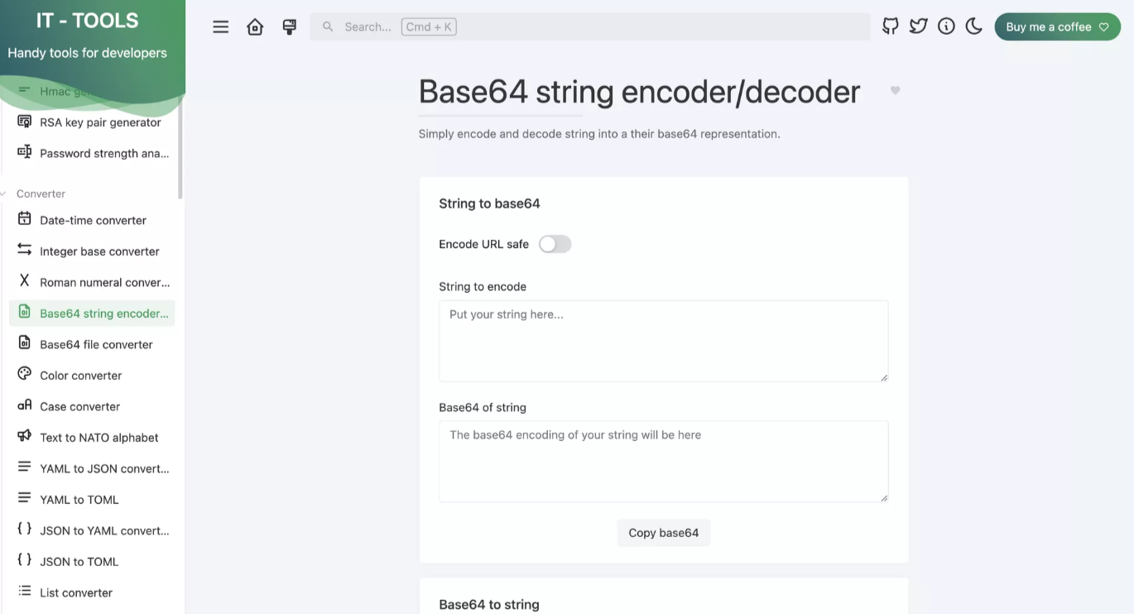Viewport: 1134px width, 614px height.
Task: Open the Twitter bird icon
Action: (918, 26)
